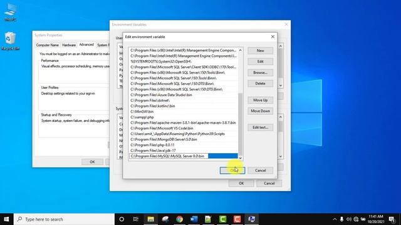Select the System Properties taskbar icon
Viewport: 401px width, 225px height.
pyautogui.click(x=252, y=219)
